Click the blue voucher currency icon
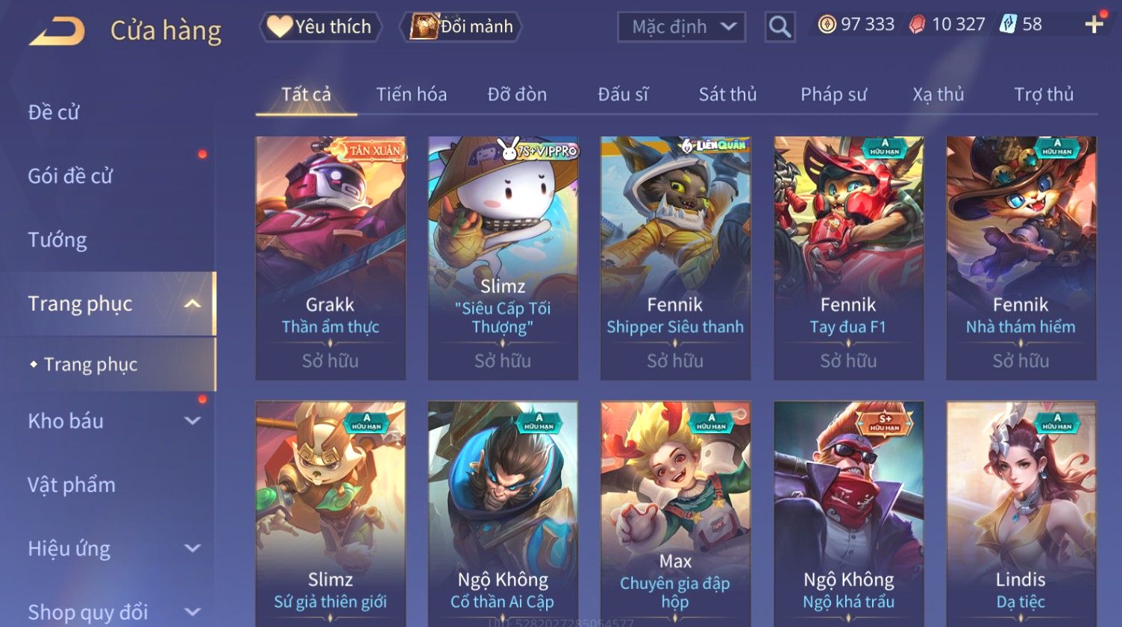Viewport: 1122px width, 627px height. coord(1008,24)
